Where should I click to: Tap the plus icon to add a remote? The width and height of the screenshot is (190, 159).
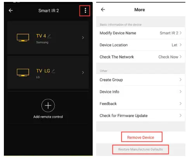pos(48,106)
